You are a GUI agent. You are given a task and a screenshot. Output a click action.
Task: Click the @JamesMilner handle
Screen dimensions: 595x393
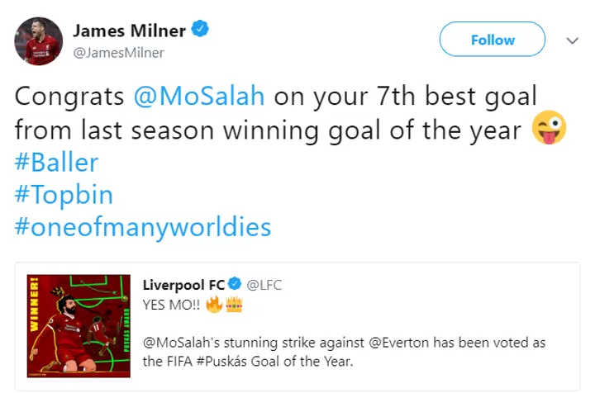pyautogui.click(x=118, y=53)
